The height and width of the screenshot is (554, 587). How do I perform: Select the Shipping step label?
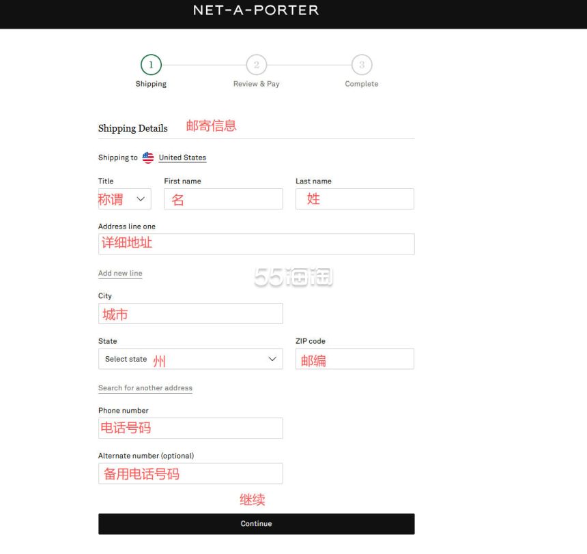151,84
